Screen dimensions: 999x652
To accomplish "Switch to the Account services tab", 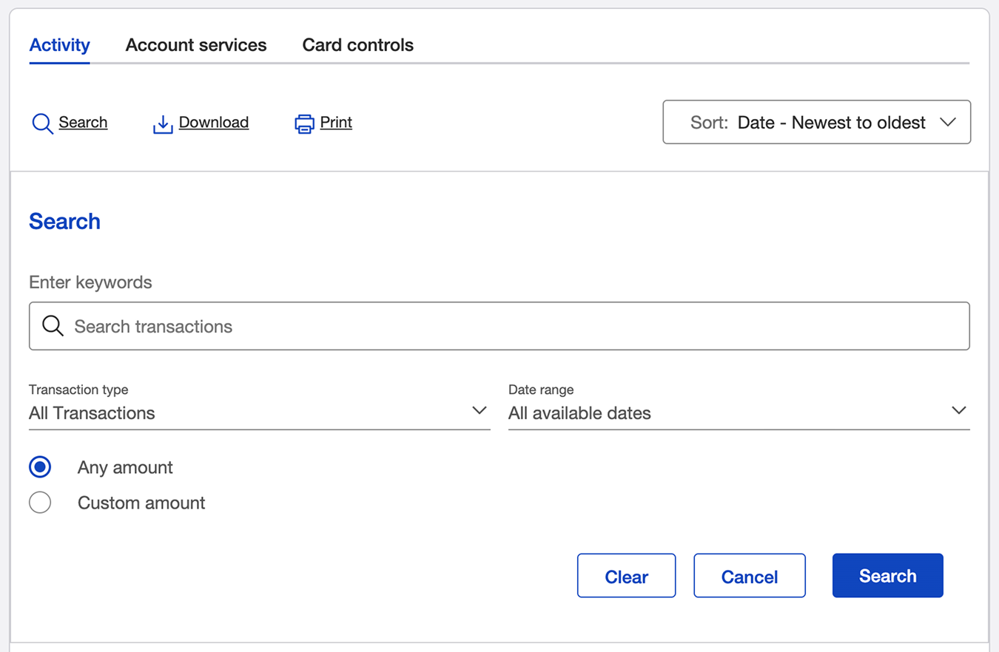I will click(196, 45).
